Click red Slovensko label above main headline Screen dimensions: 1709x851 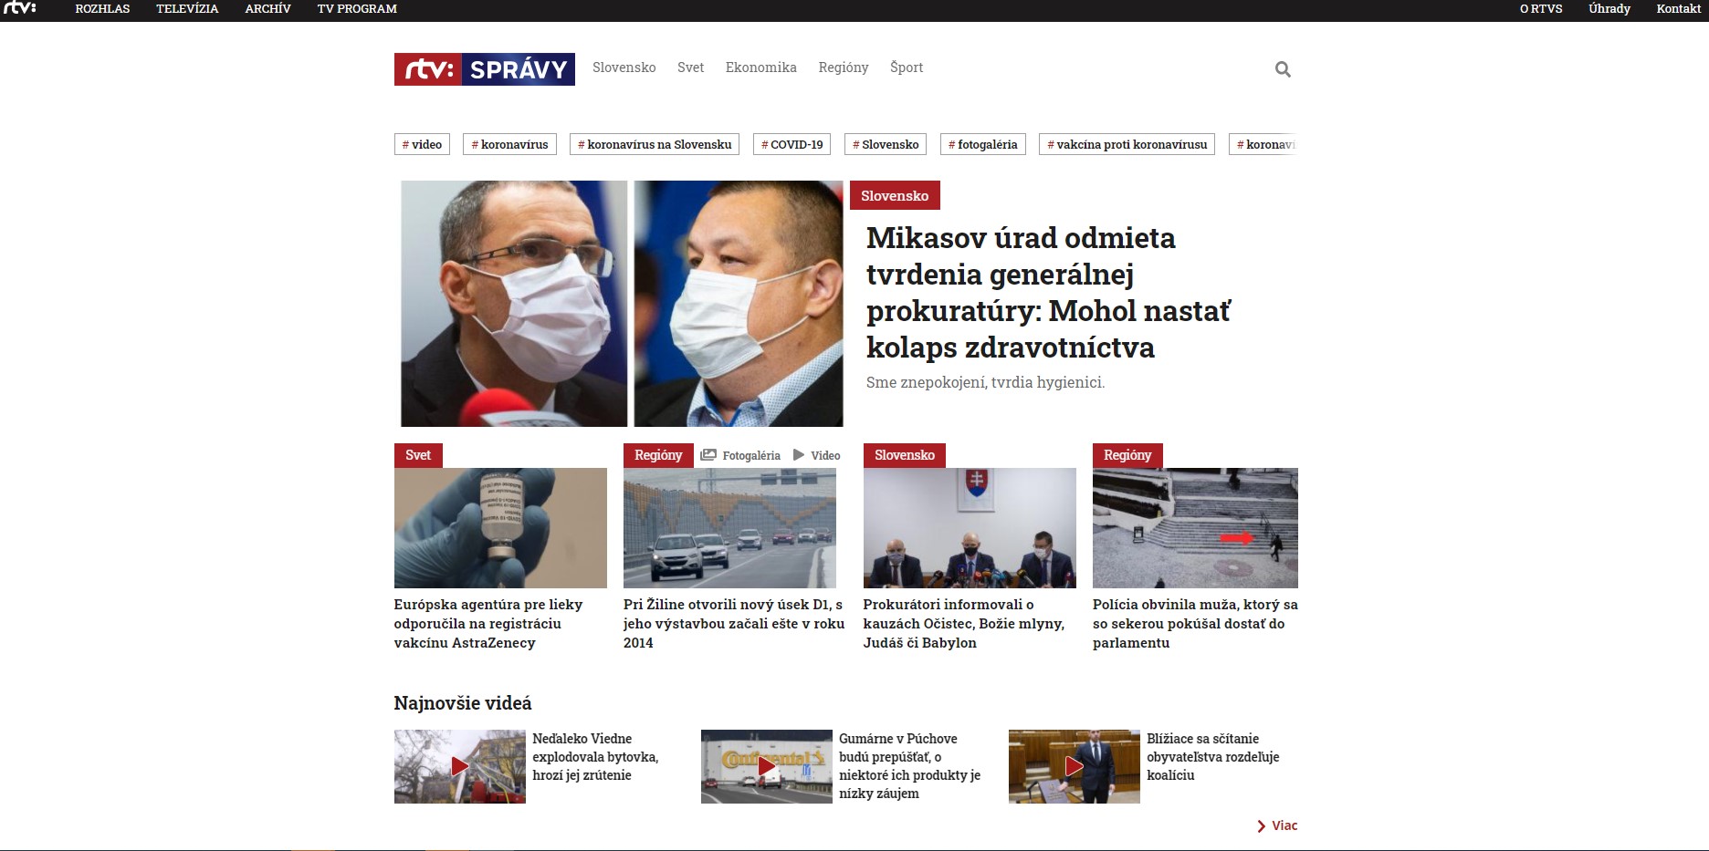(895, 196)
